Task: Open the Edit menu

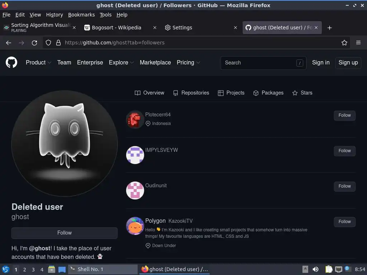Action: 20,15
